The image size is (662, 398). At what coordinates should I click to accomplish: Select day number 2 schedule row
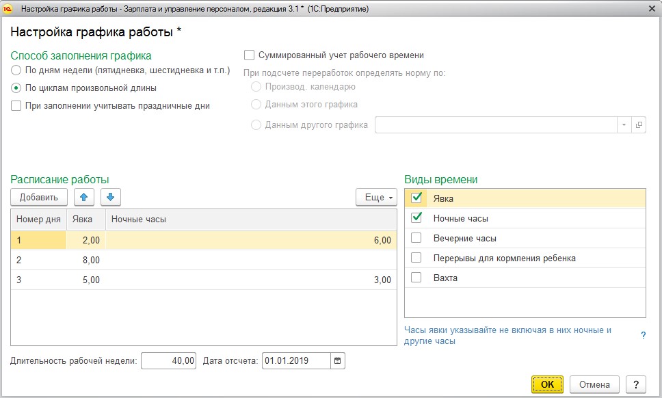coord(204,260)
